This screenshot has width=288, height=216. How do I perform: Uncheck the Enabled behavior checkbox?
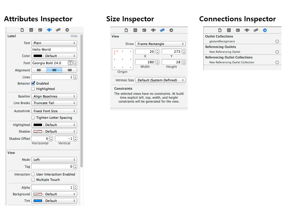[x=33, y=83]
